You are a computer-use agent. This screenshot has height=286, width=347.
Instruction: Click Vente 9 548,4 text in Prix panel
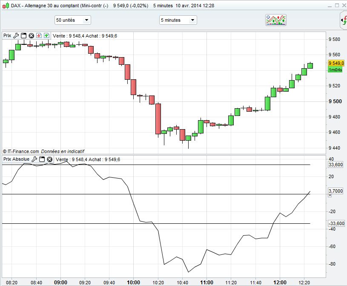[x=69, y=36]
